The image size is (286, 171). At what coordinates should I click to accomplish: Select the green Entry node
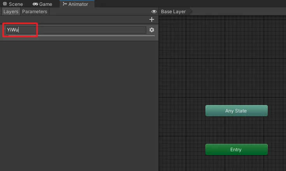click(x=236, y=150)
